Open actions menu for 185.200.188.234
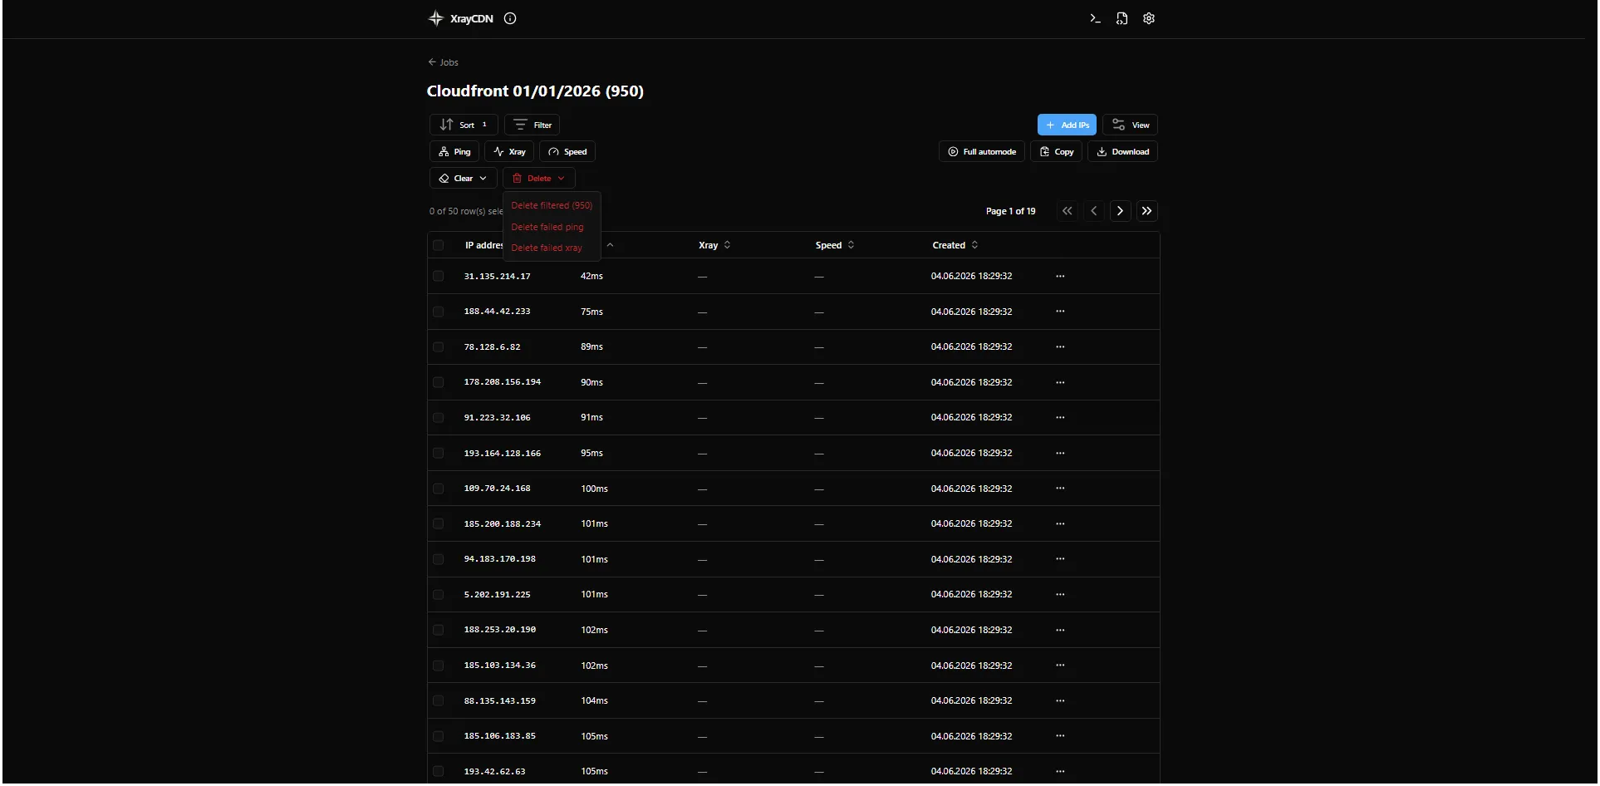 tap(1060, 523)
